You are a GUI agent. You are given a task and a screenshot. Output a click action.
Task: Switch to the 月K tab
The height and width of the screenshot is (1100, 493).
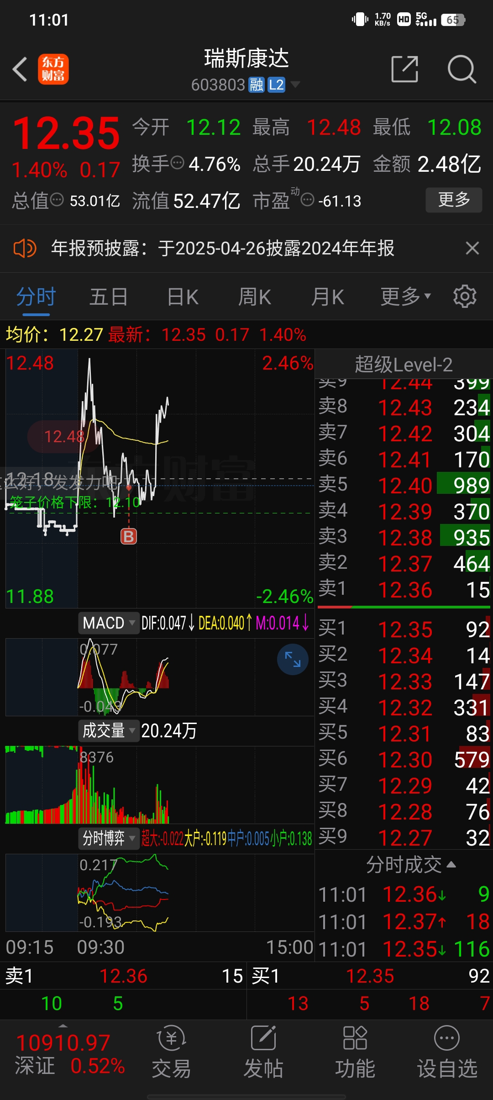click(x=328, y=297)
